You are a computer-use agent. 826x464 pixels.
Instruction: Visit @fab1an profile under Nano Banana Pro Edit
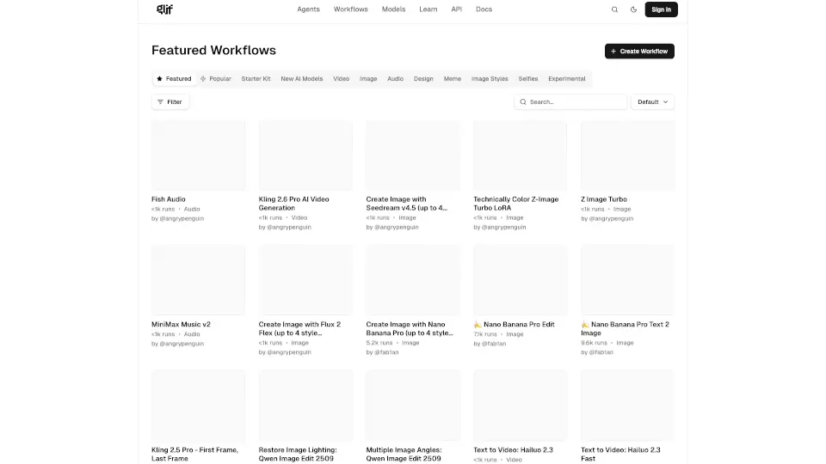coord(493,344)
